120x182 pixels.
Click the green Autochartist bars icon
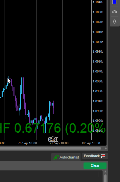pos(56,157)
